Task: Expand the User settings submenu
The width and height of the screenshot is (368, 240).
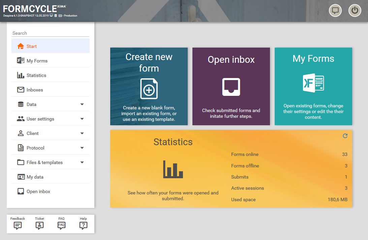Action: tap(82, 119)
